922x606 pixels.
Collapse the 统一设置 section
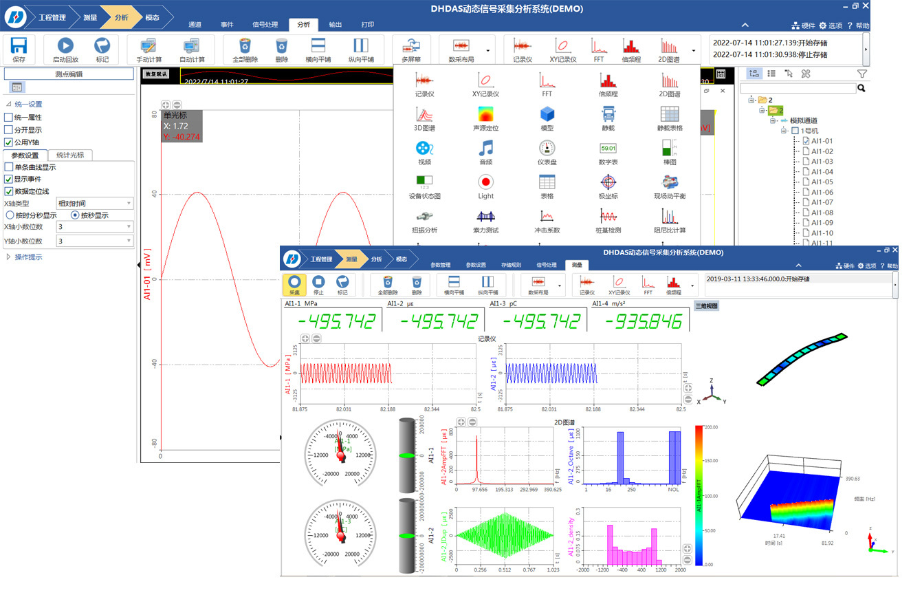click(x=8, y=105)
